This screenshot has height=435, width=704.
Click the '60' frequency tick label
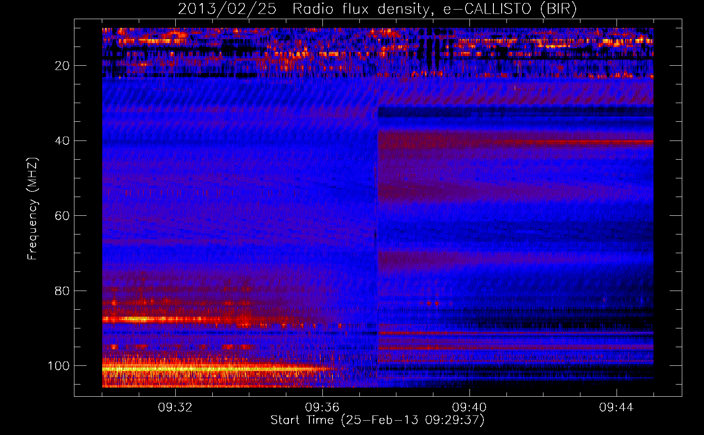pos(62,216)
